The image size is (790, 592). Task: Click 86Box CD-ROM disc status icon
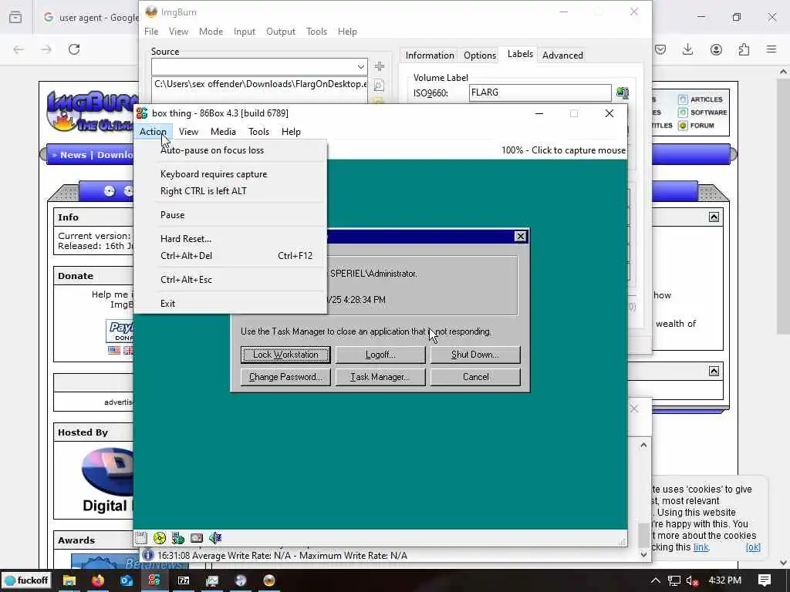pos(160,538)
